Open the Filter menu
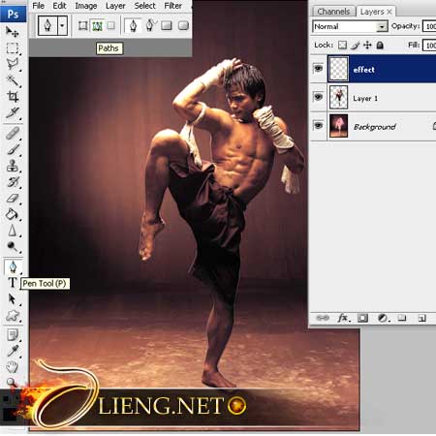The height and width of the screenshot is (436, 436). [x=173, y=6]
